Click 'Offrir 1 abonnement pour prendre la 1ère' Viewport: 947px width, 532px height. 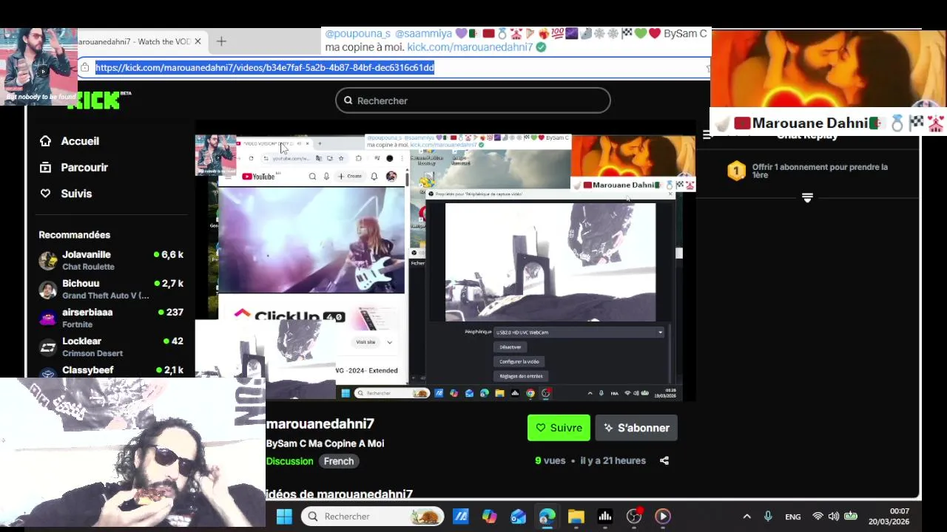pyautogui.click(x=820, y=171)
